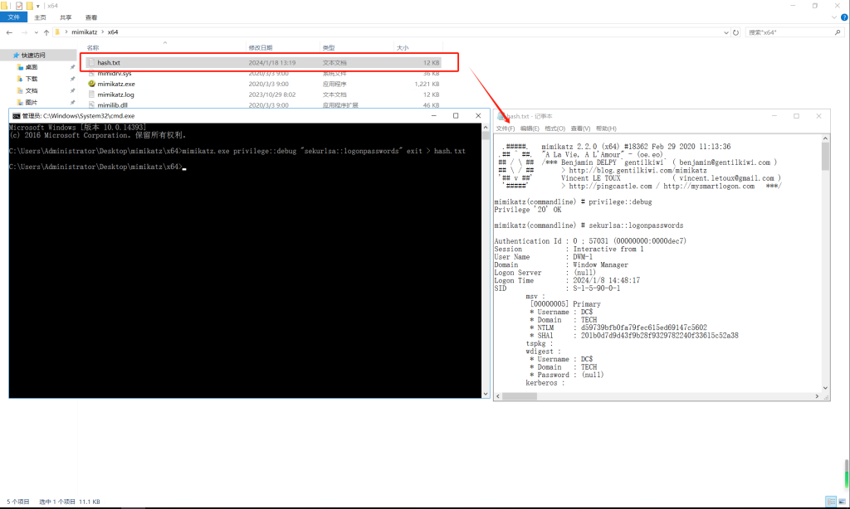Click the NTLM hash line in Notepad
Viewport: 850px width, 509px height.
(x=618, y=327)
